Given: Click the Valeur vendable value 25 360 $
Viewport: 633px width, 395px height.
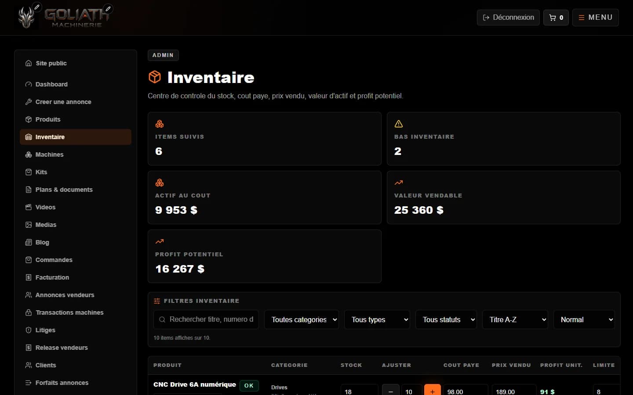Looking at the screenshot, I should coord(419,210).
